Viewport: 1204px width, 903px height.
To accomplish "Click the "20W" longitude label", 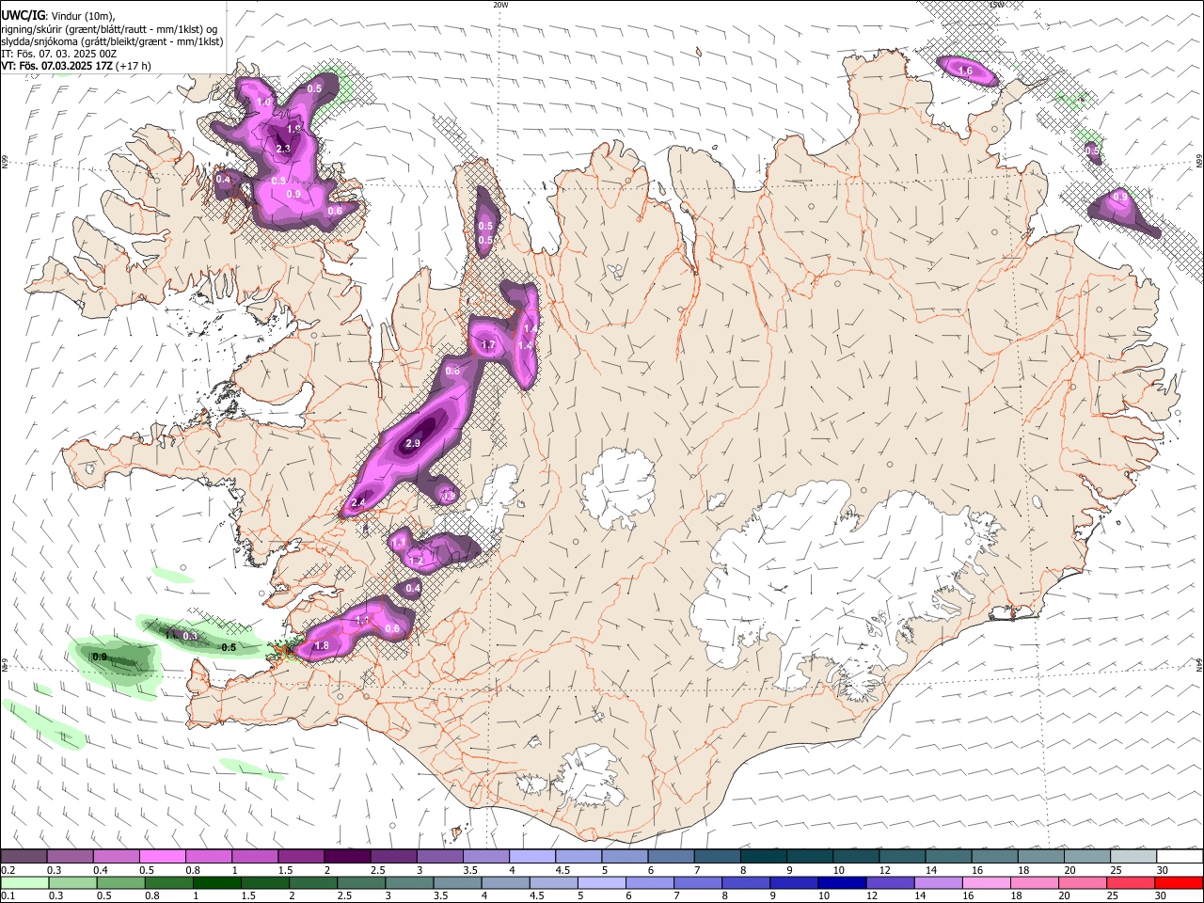I will [500, 5].
